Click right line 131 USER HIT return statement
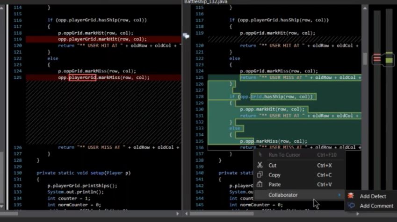Viewport: 397px width, 222px height. [x=299, y=116]
